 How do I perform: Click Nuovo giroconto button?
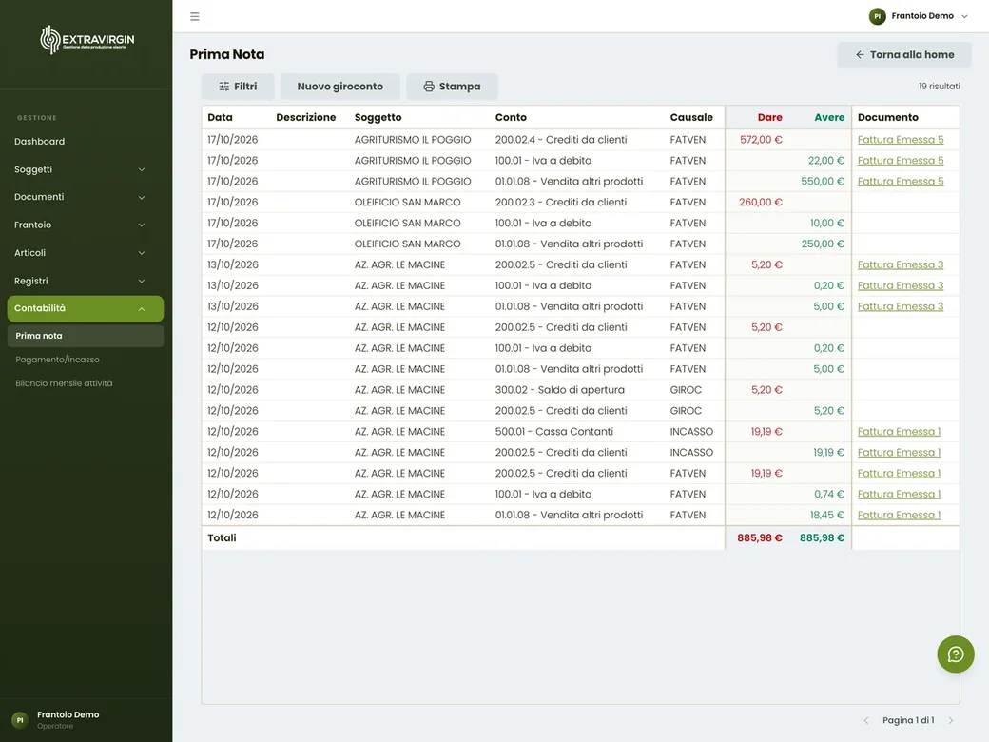[340, 87]
